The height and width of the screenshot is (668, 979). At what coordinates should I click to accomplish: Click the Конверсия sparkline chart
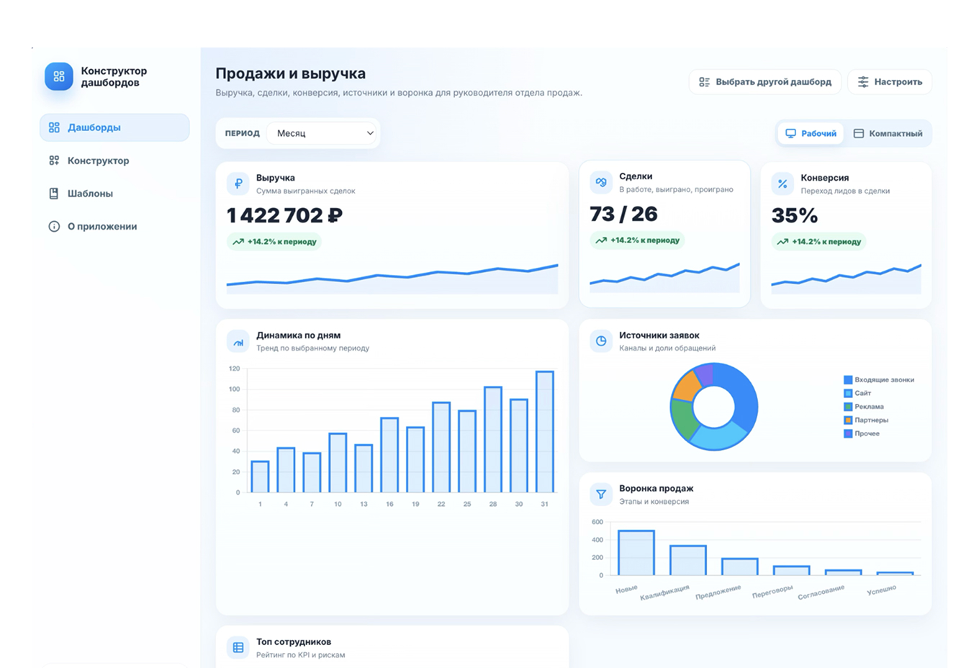[846, 279]
